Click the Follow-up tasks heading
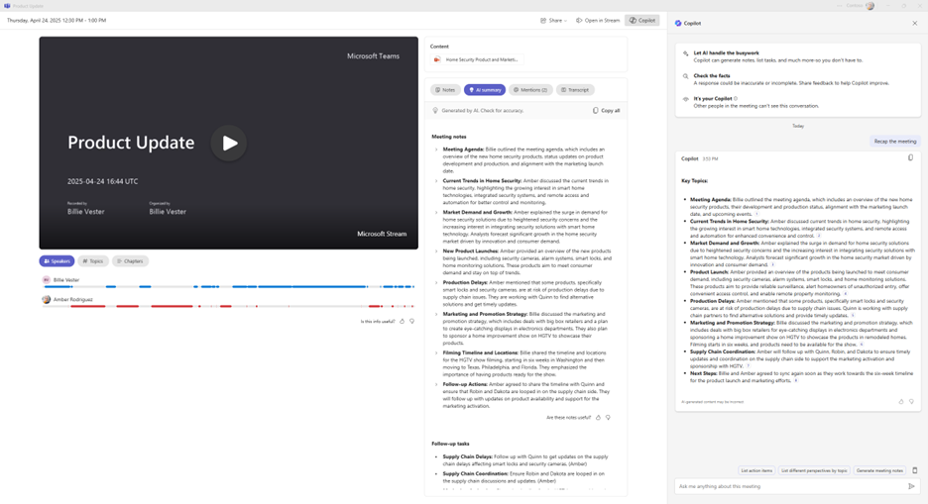This screenshot has height=504, width=928. 450,444
